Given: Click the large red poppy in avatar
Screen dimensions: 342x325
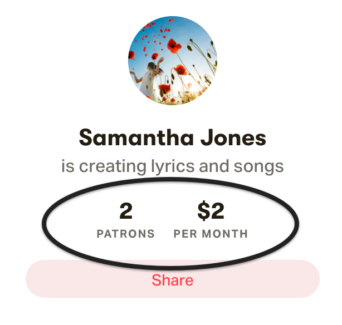Looking at the screenshot, I should coord(174,46).
